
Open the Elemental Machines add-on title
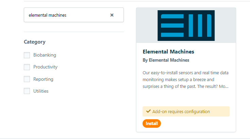click(168, 52)
